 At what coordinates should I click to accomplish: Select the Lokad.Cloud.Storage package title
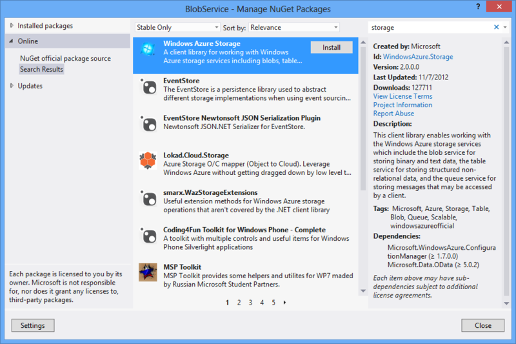(196, 155)
